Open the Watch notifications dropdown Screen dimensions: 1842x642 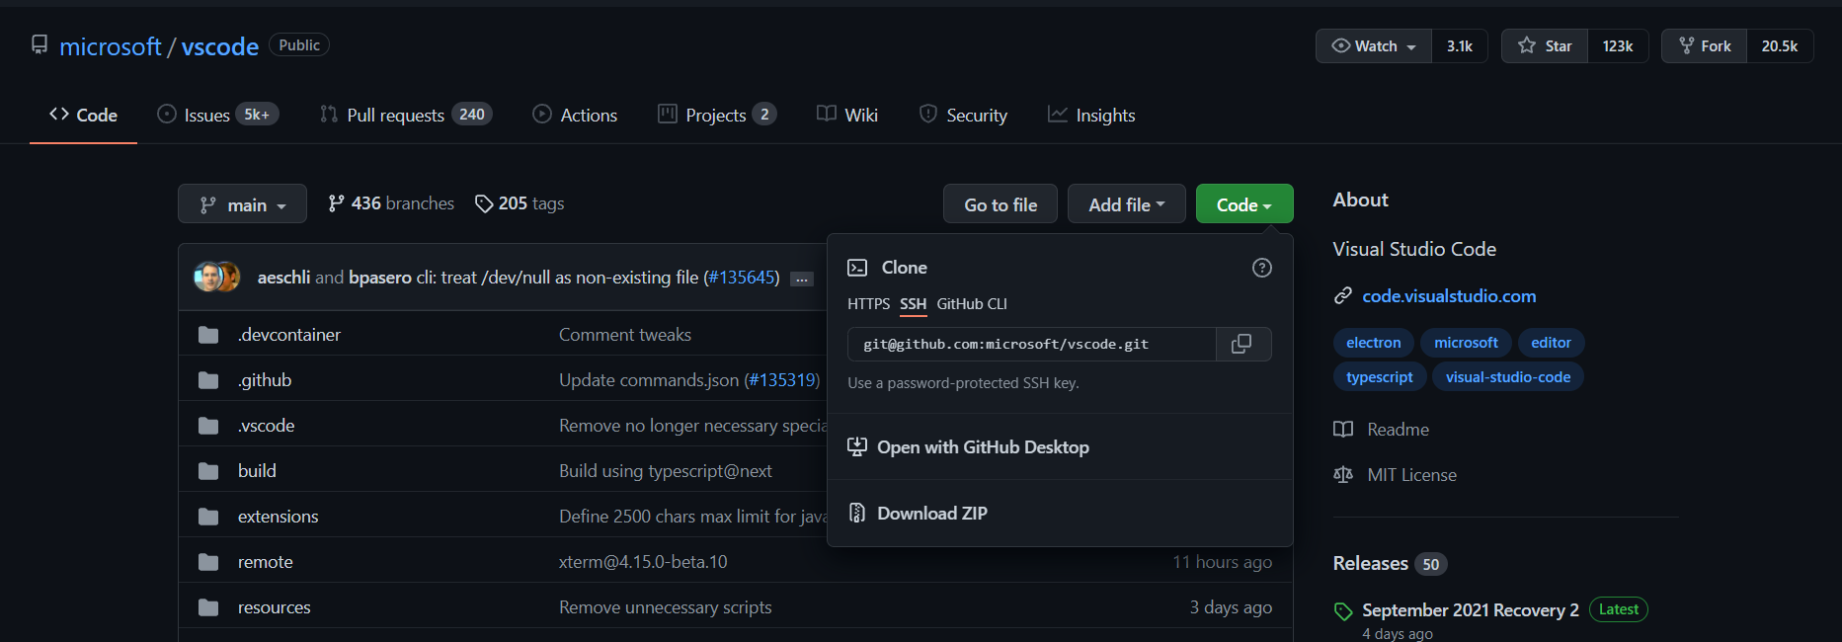pos(1374,46)
